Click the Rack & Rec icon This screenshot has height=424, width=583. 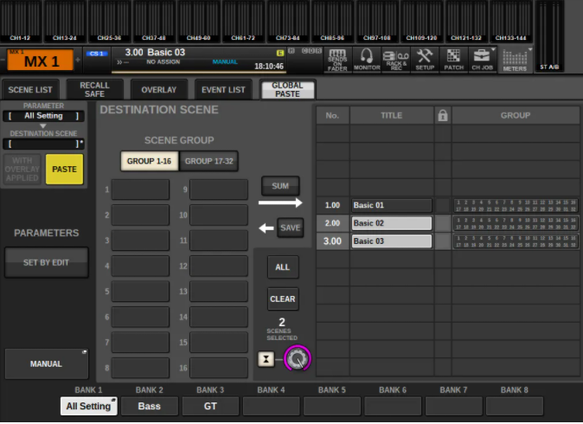tap(396, 59)
